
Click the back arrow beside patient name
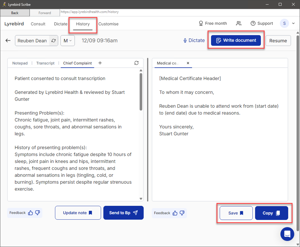(8, 41)
